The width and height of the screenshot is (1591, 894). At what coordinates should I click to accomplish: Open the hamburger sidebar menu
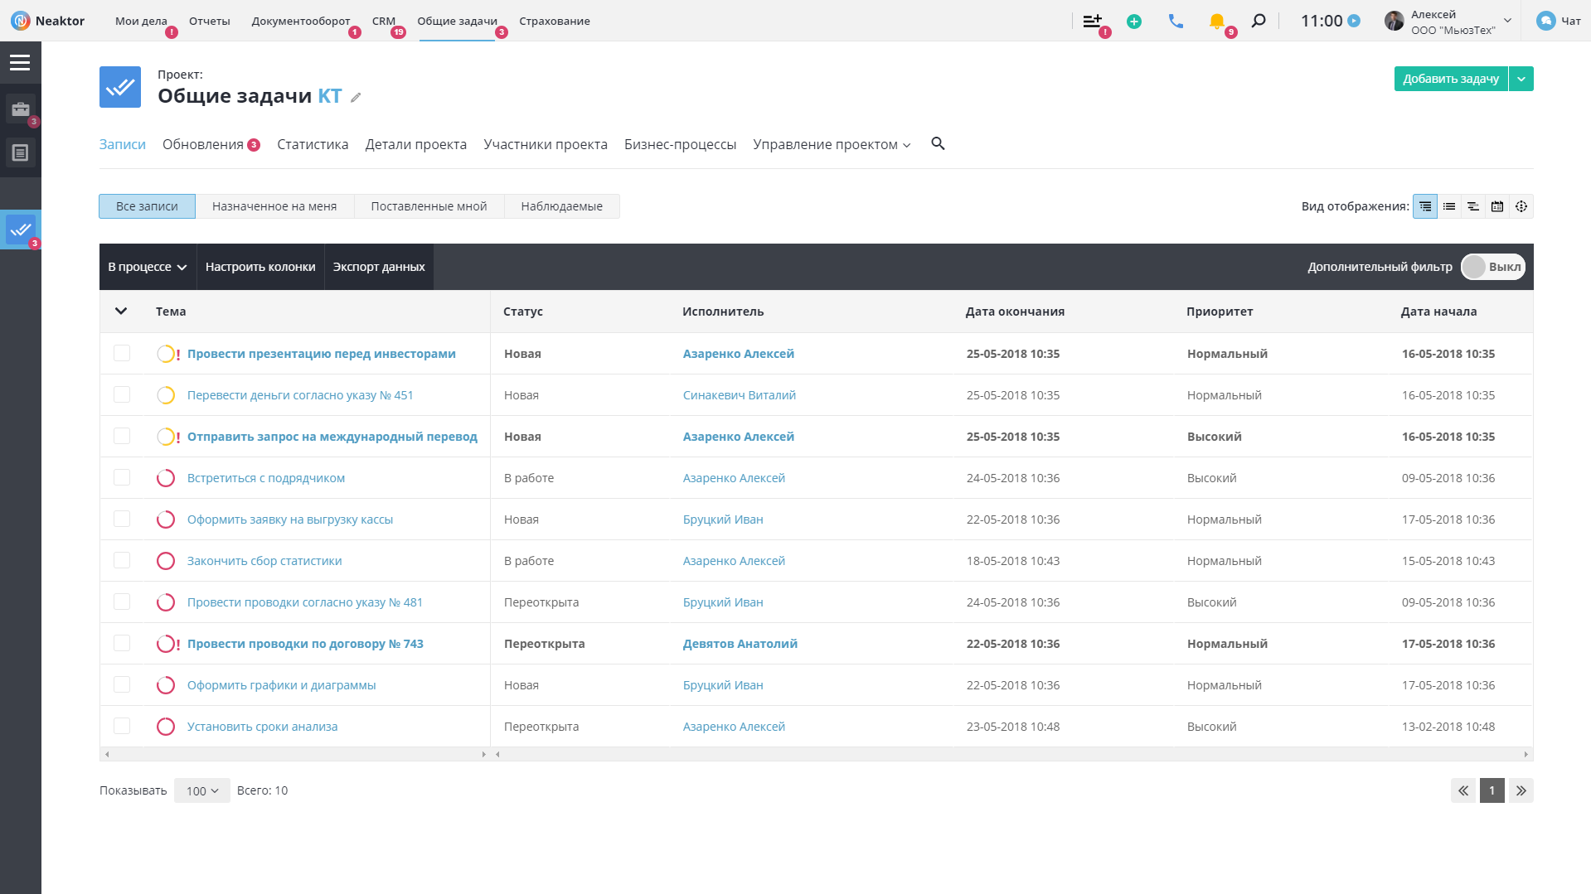tap(20, 63)
